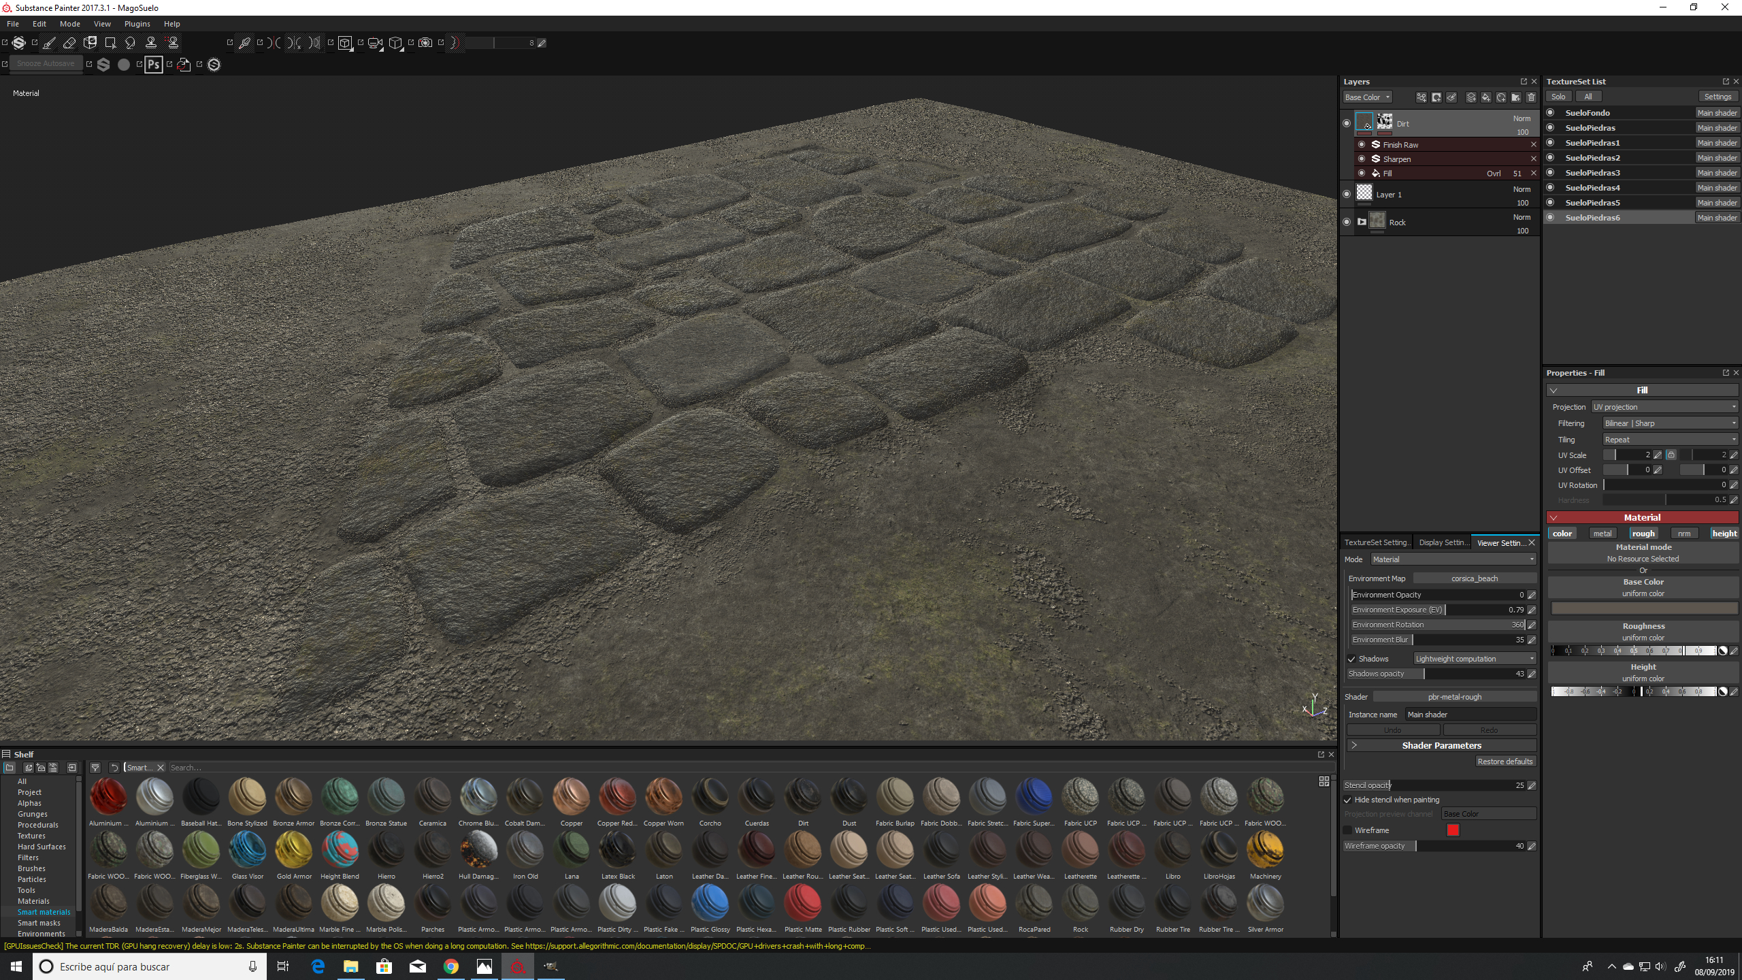The width and height of the screenshot is (1742, 980).
Task: Click the red wireframe color swatch
Action: 1453,830
